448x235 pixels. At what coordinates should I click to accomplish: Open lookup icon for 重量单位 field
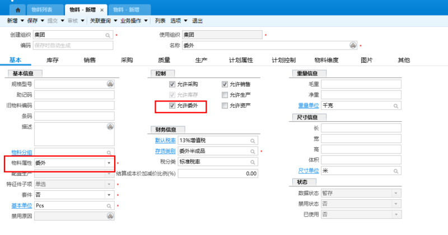[x=396, y=106]
